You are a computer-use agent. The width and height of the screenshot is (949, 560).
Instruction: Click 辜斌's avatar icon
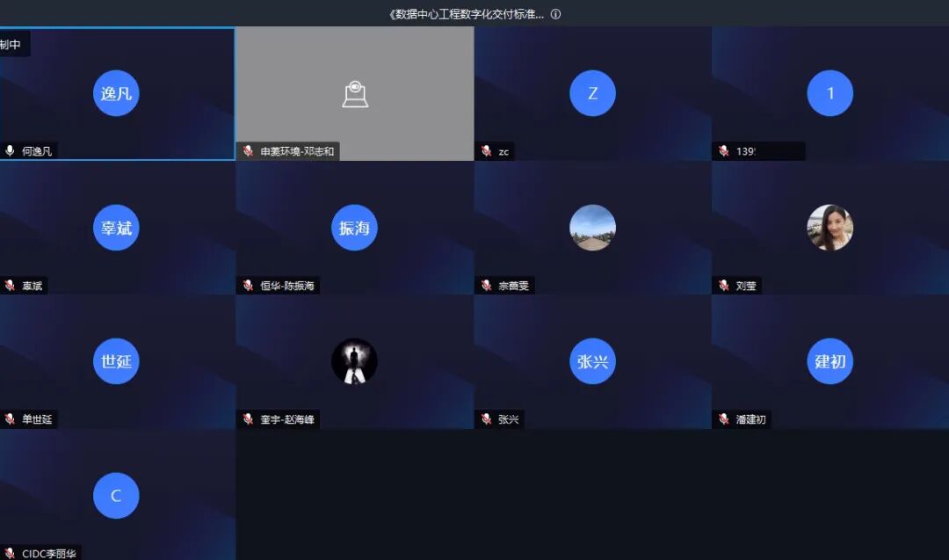click(116, 228)
